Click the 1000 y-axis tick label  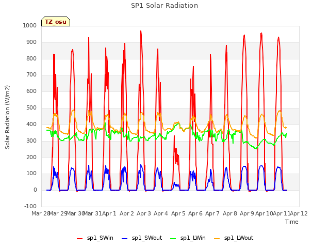click(x=30, y=25)
